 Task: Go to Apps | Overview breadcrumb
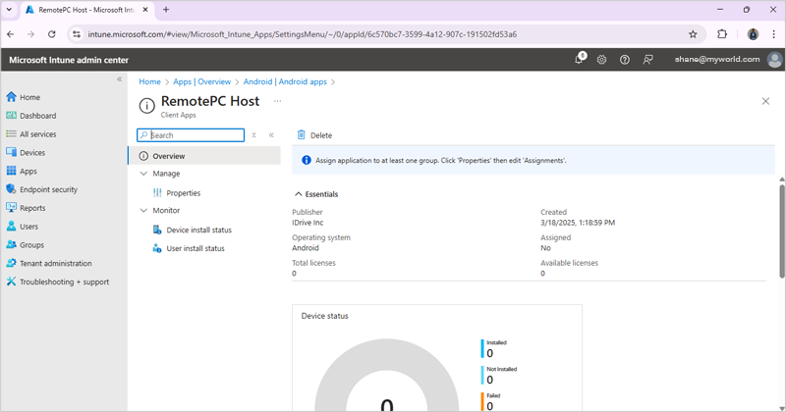(201, 82)
